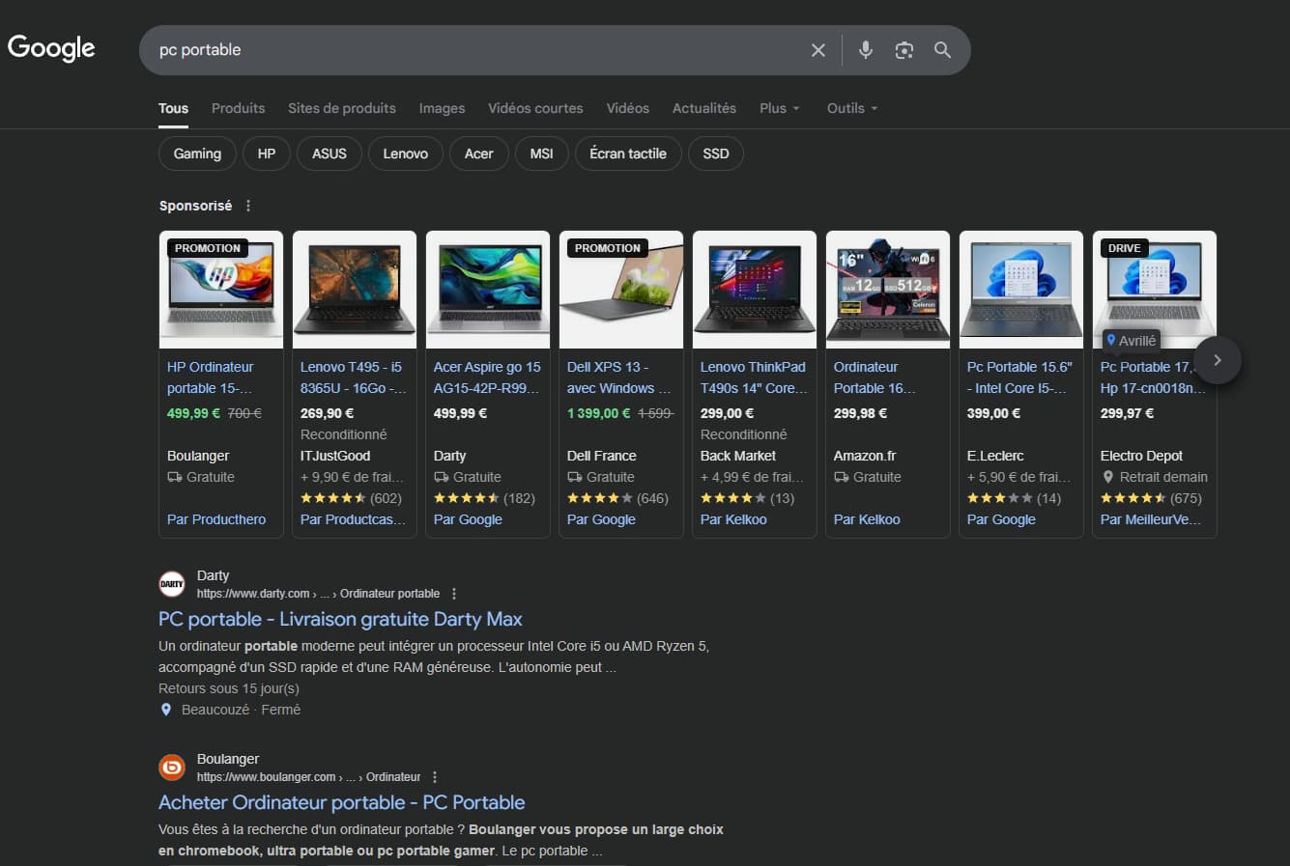Open more result options for Darty result
Viewport: 1290px width, 866px height.
point(453,593)
